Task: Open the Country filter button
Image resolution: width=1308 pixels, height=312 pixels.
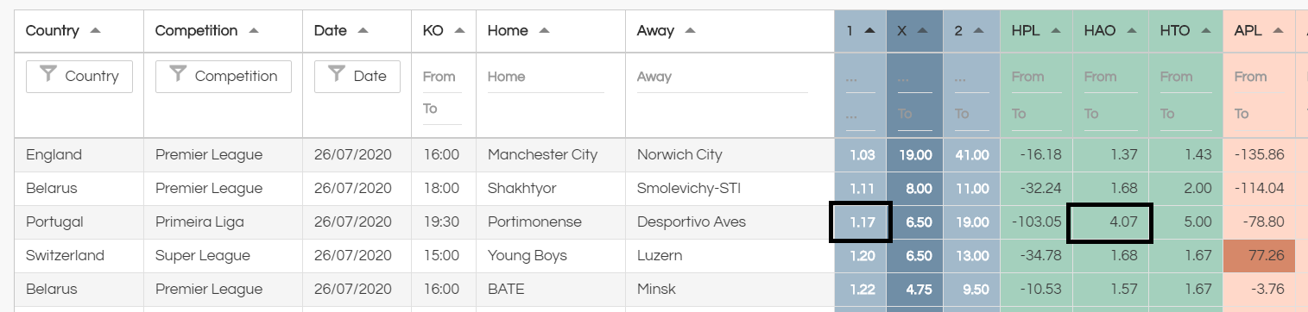Action: (79, 76)
